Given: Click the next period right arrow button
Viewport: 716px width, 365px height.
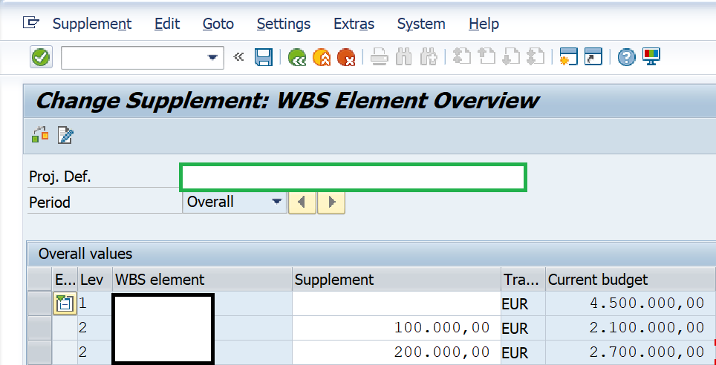Looking at the screenshot, I should coord(331,202).
